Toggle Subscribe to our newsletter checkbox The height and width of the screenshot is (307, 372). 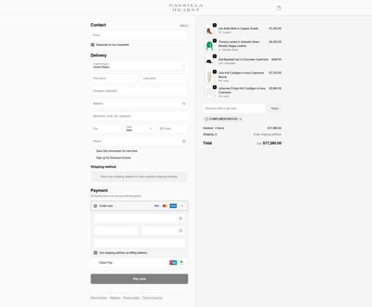tap(92, 45)
